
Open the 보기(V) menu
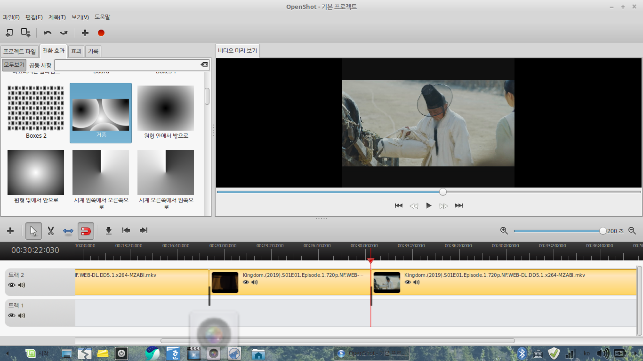(x=80, y=17)
